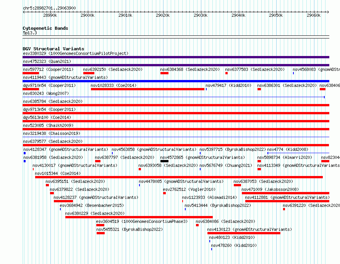Select nsv471009 (Jakobsson2008) label
Screen dimensions: 340x264
(x=270, y=189)
